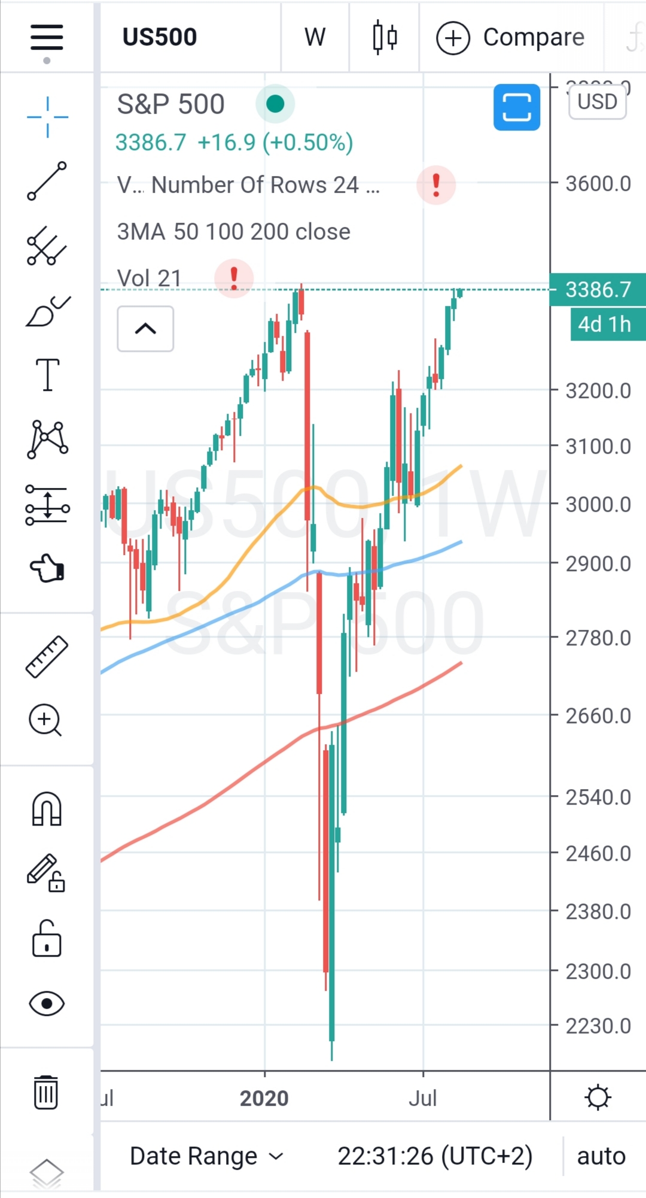646x1198 pixels.
Task: Open the candlestick chart style menu
Action: tap(385, 37)
